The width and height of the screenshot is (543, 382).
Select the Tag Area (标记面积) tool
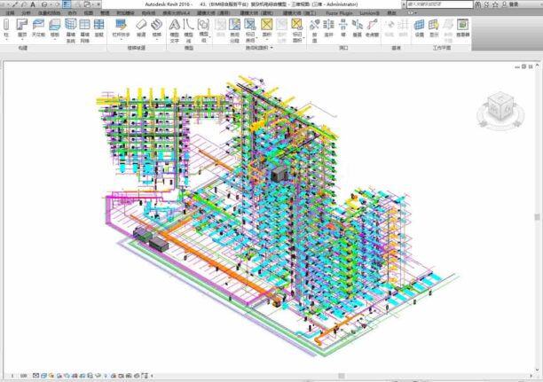[x=297, y=30]
